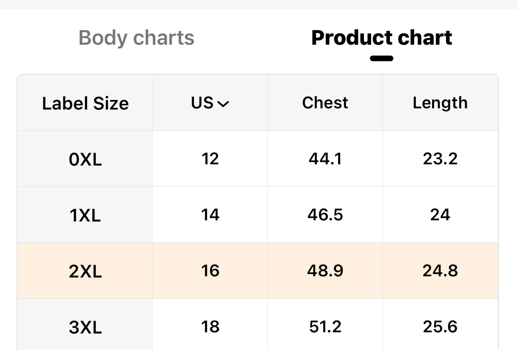Click the Length column header
The width and height of the screenshot is (518, 350).
click(440, 103)
